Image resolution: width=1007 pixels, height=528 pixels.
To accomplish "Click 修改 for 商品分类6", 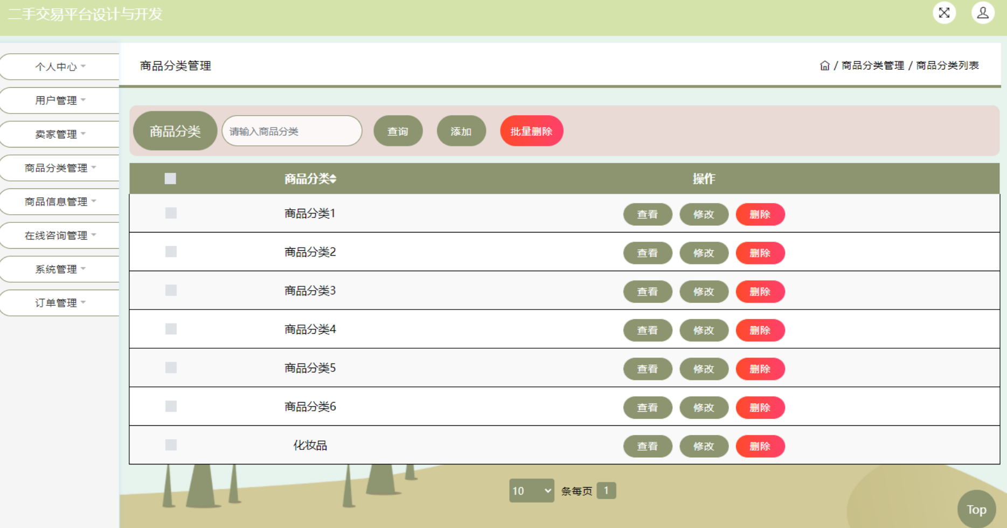I will click(704, 408).
